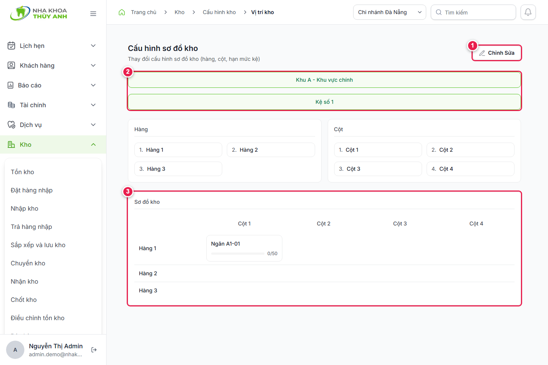Go to Trang chủ breadcrumb link

click(x=143, y=12)
